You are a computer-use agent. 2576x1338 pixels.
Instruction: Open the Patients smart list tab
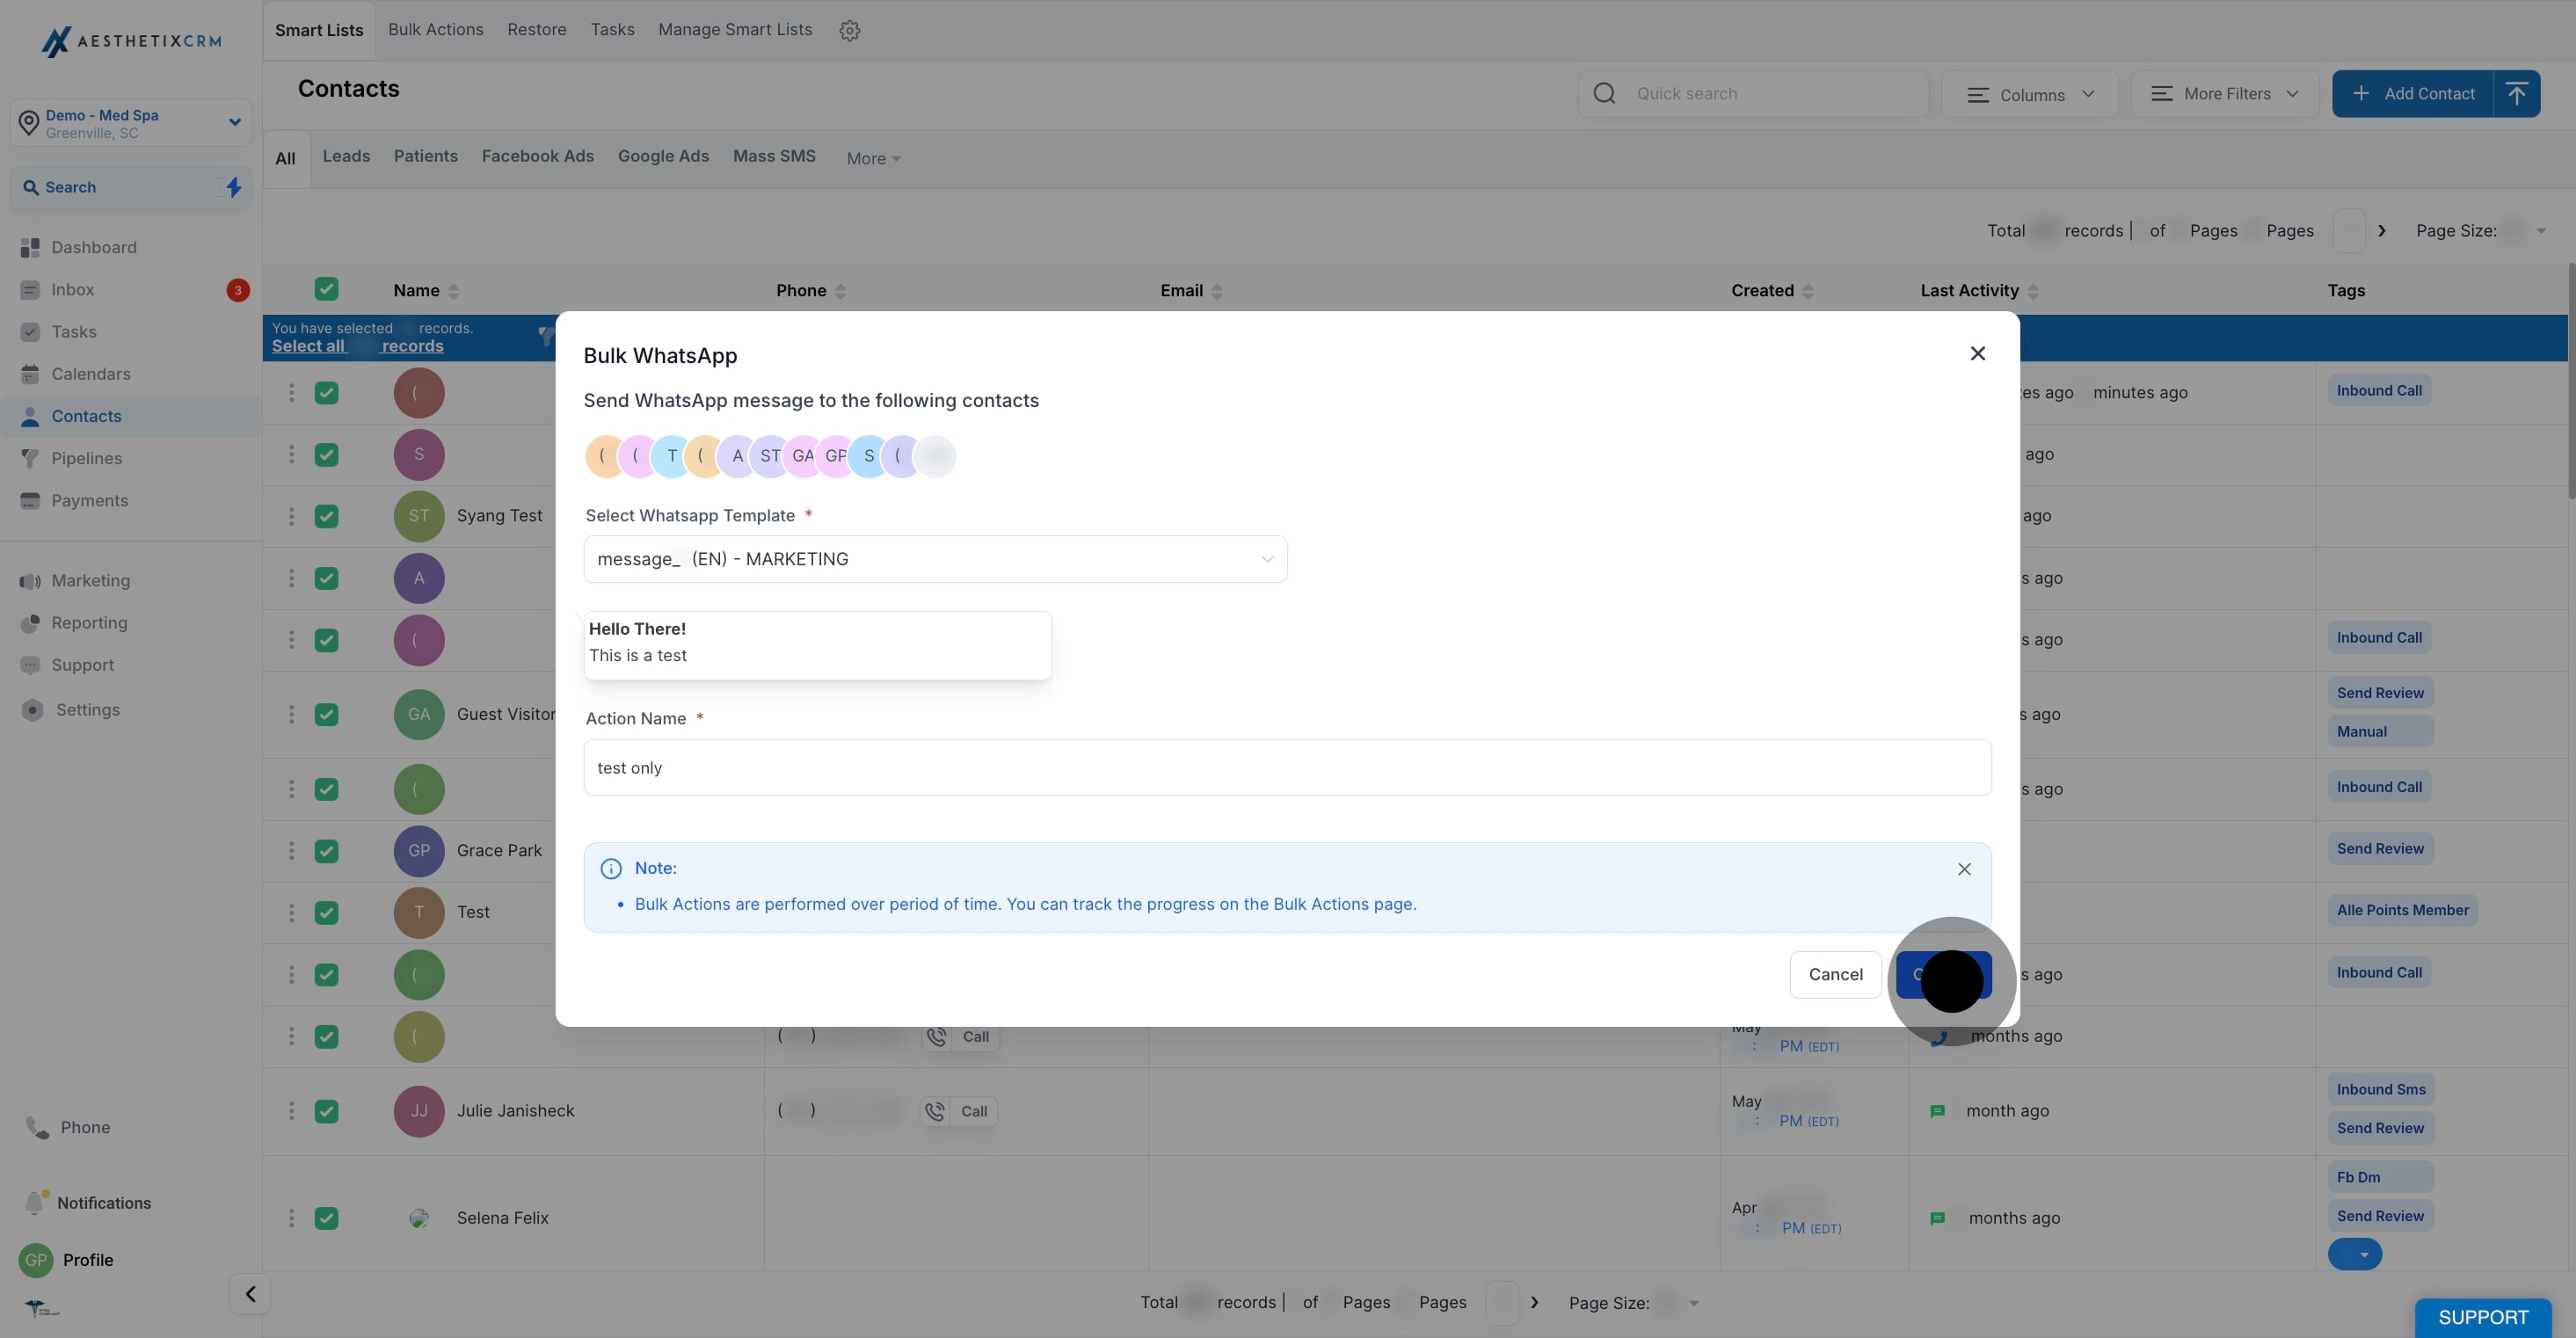[425, 156]
